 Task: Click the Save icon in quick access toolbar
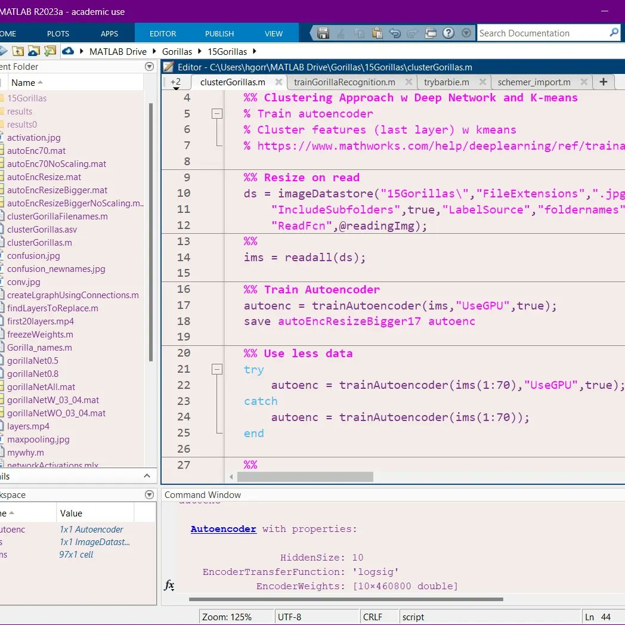pos(323,33)
